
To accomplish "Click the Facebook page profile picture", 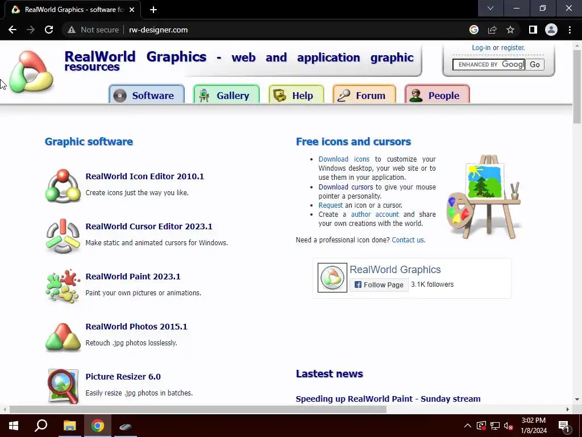I will (332, 278).
